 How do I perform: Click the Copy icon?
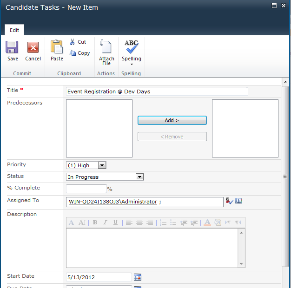pos(72,53)
